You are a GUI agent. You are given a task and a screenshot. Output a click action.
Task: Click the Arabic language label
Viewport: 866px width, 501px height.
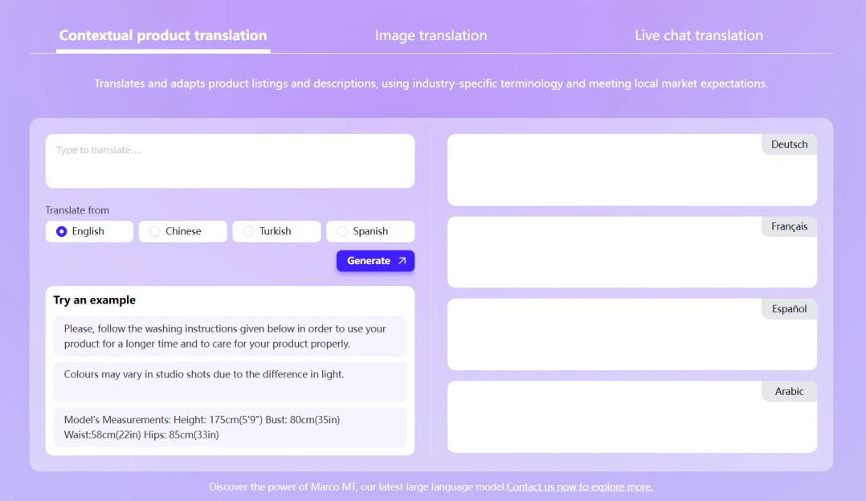(789, 391)
